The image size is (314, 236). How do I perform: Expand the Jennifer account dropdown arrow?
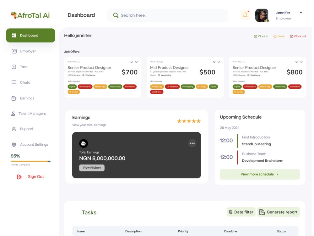[x=301, y=13]
